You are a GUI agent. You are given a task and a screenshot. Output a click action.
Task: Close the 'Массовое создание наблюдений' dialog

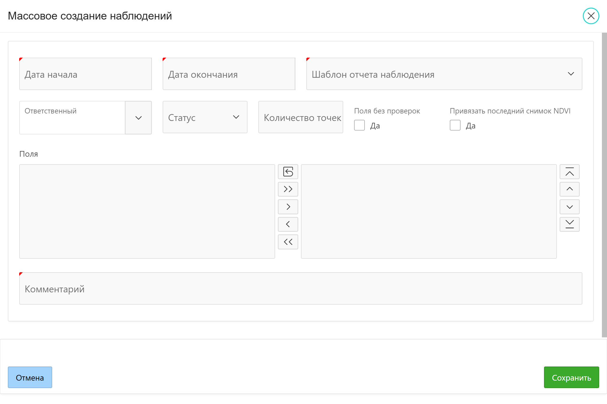tap(590, 16)
